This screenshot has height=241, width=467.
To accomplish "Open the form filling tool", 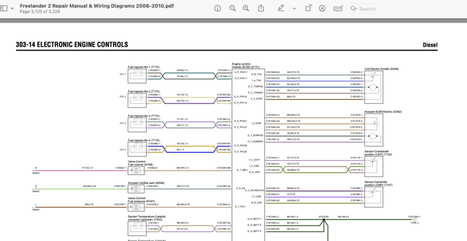I will (x=338, y=8).
